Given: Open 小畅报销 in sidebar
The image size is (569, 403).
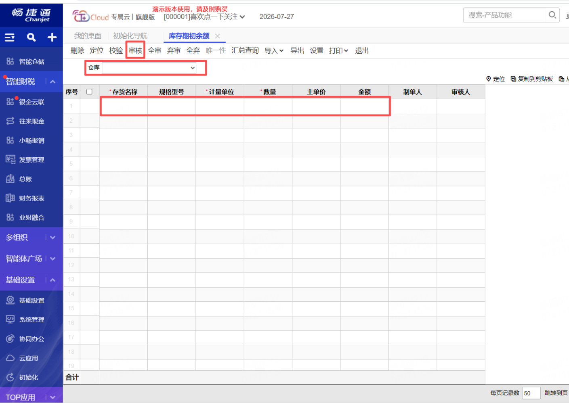Looking at the screenshot, I should pos(31,140).
